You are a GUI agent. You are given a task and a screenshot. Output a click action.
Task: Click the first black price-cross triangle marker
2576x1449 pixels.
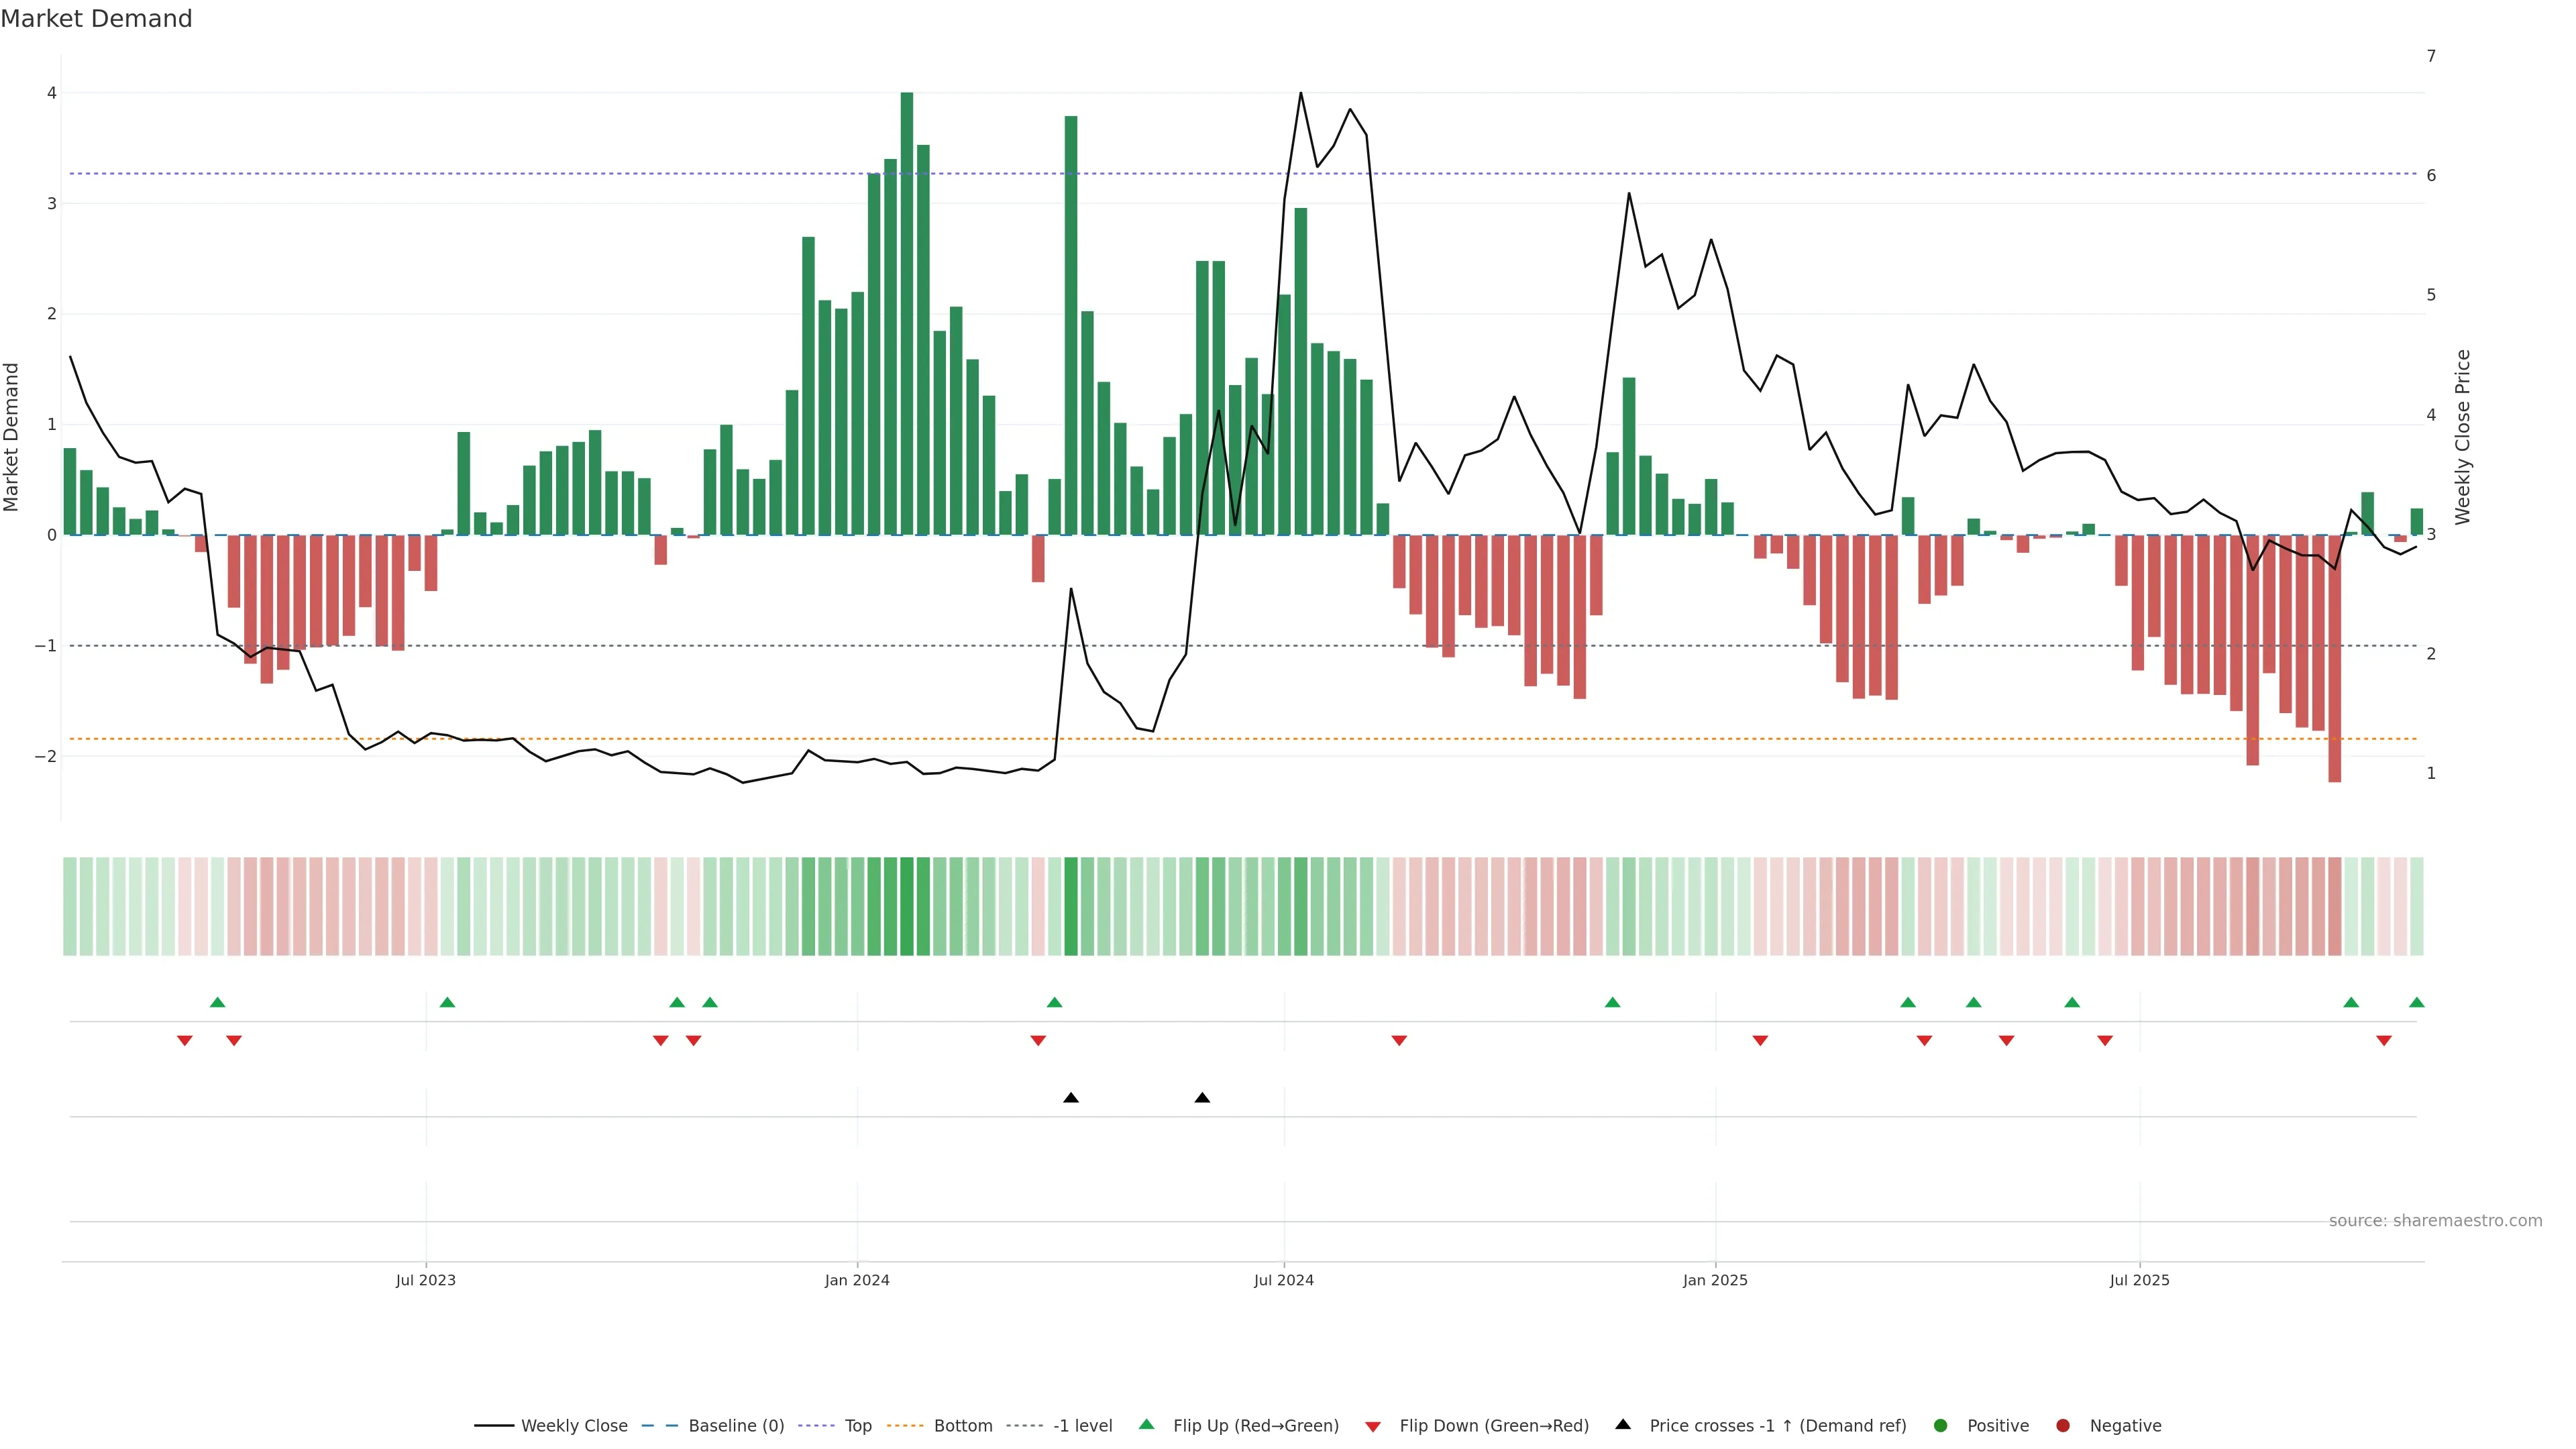[1071, 1098]
